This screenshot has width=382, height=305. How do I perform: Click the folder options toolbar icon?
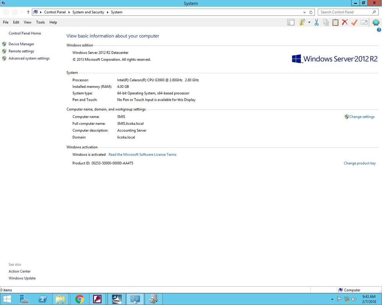[x=302, y=23]
